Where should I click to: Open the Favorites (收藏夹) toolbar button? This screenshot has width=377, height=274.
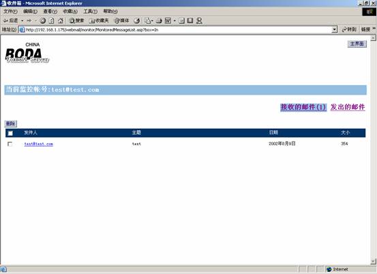click(x=99, y=21)
